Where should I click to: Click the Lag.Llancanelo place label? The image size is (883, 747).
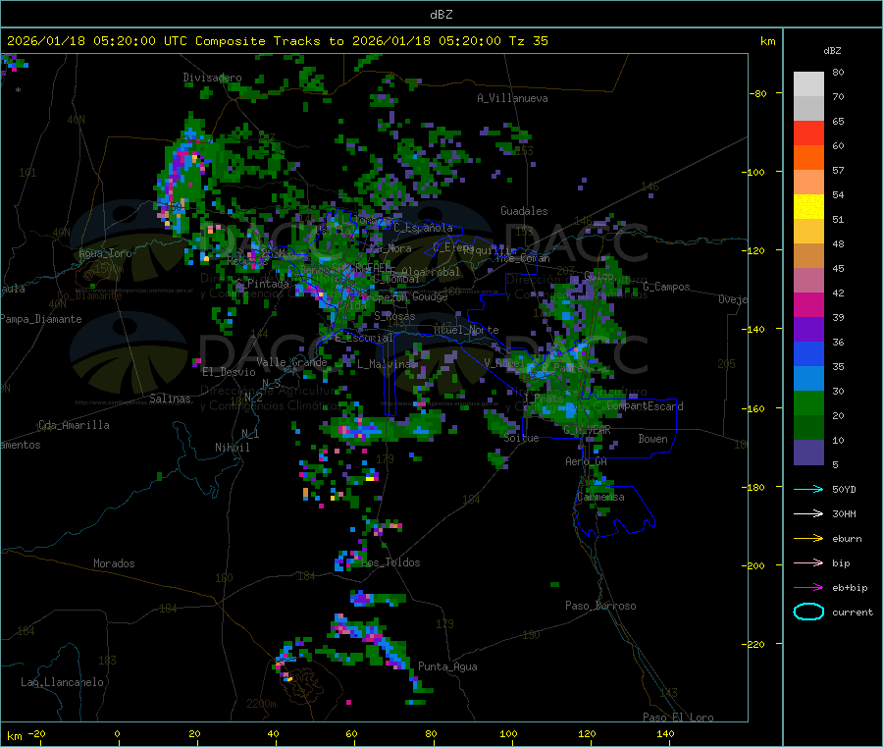(x=62, y=682)
